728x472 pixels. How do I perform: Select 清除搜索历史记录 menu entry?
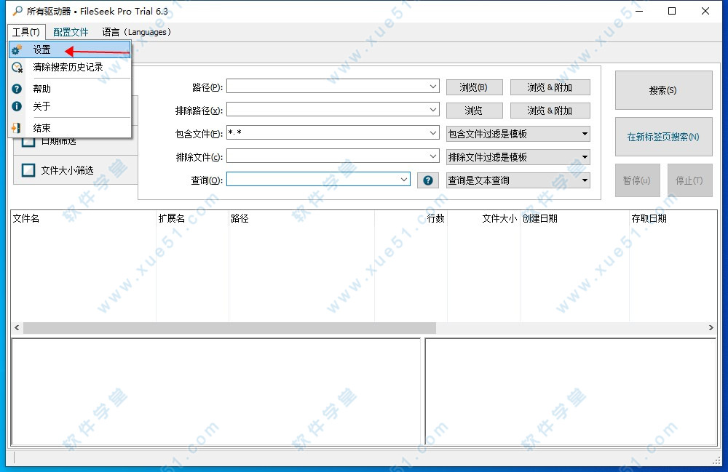tap(68, 67)
